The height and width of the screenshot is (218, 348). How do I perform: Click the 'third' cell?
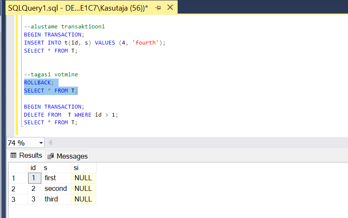pos(56,199)
